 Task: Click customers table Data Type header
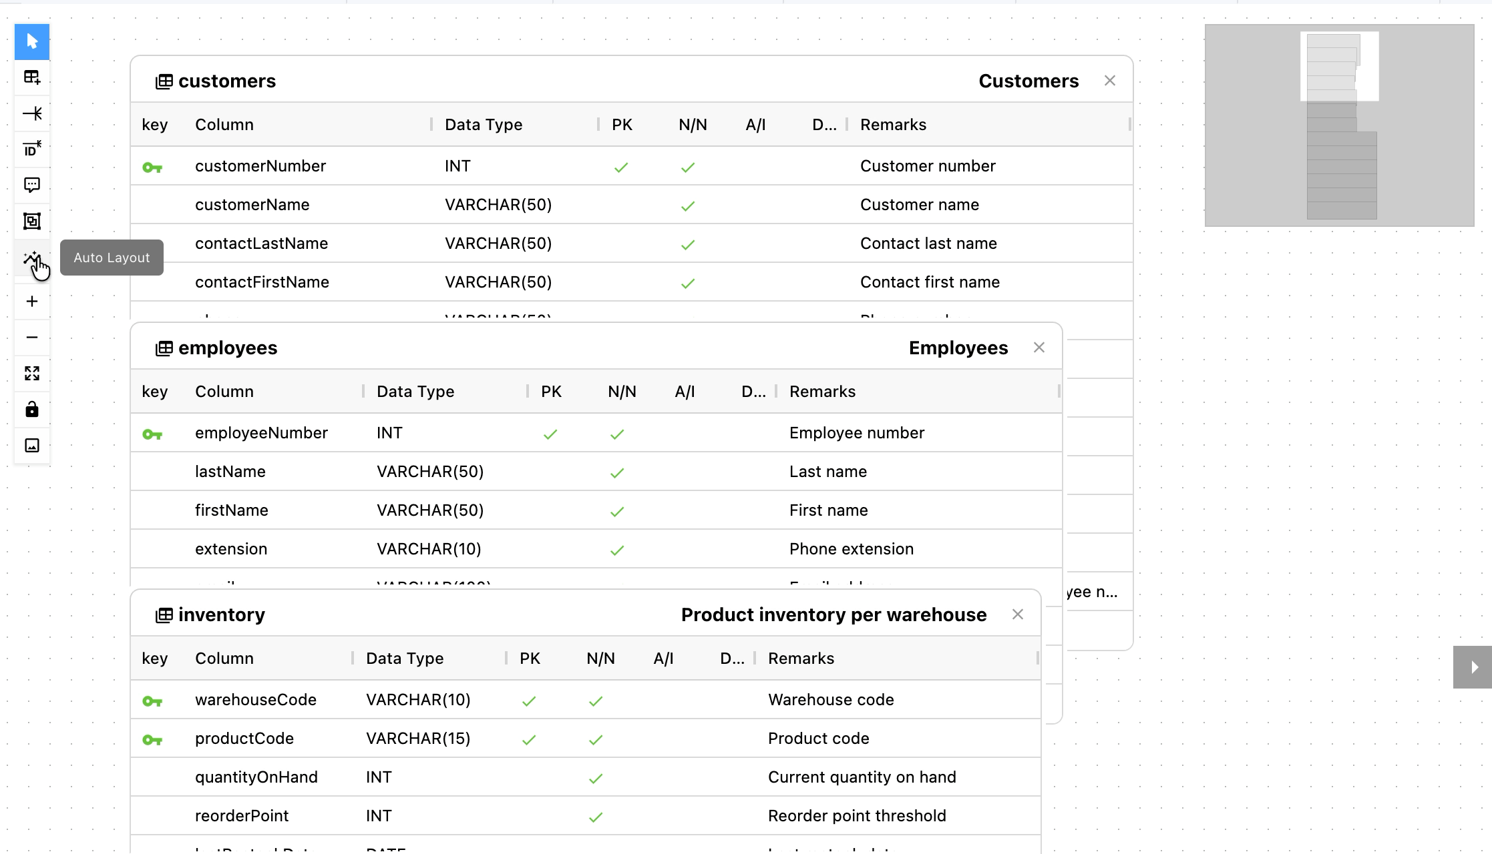pos(484,125)
